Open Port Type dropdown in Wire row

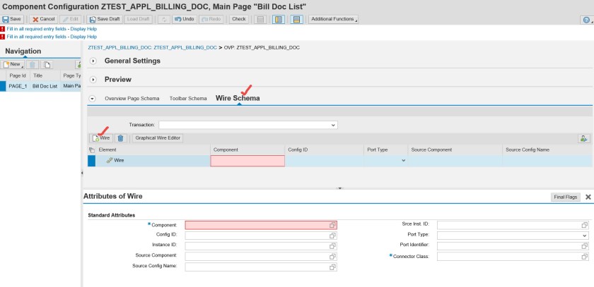[x=404, y=161]
